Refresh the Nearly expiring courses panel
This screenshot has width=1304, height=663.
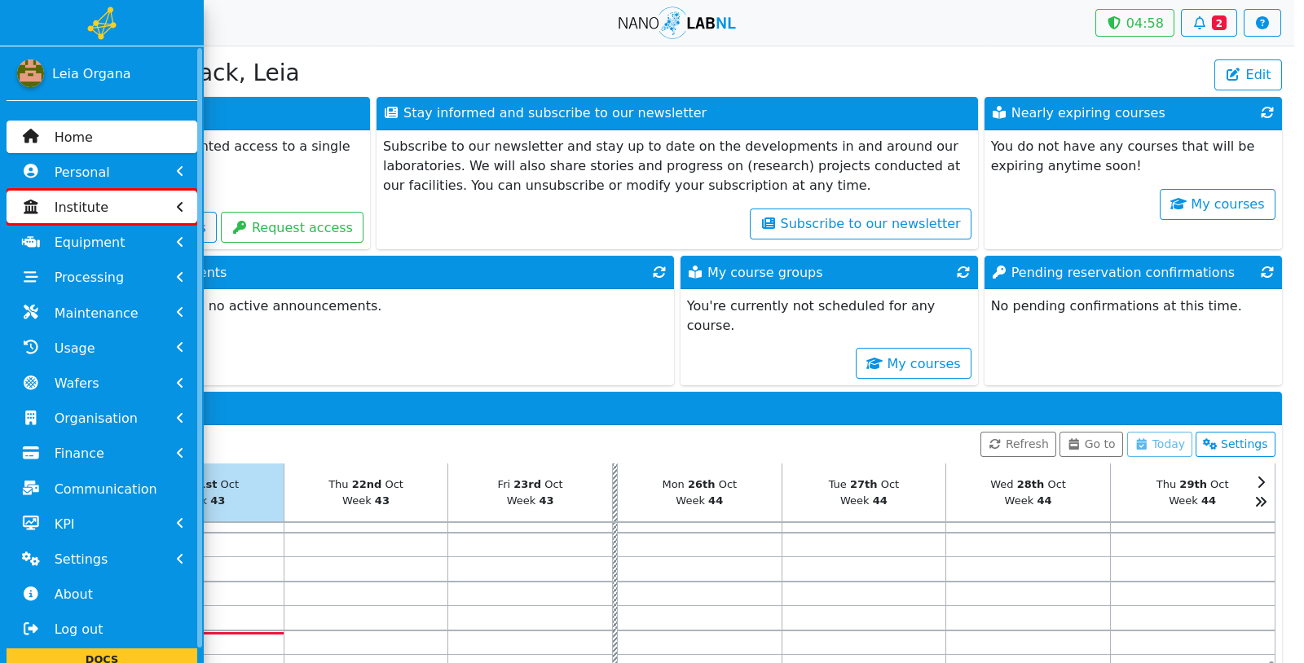click(x=1267, y=113)
